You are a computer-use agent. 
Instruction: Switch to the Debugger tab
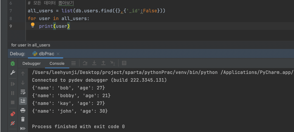coord(32,63)
